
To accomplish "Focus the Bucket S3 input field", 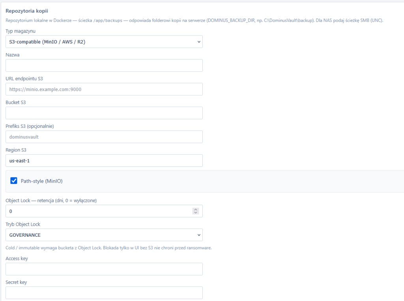I will pos(104,113).
